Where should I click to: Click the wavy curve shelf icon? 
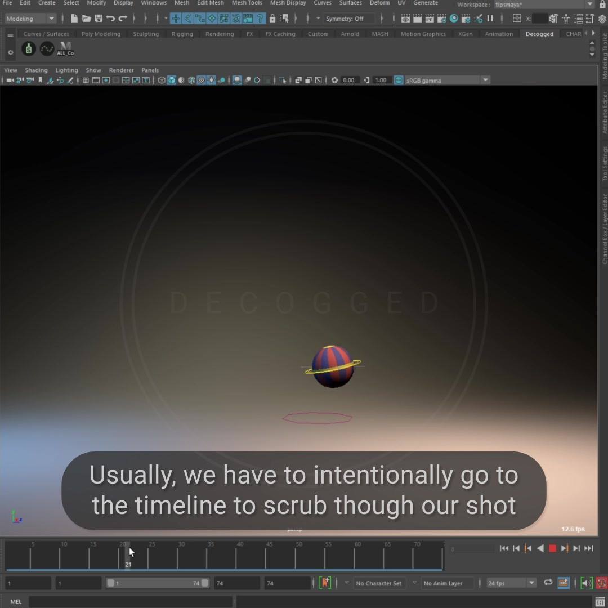(x=47, y=49)
